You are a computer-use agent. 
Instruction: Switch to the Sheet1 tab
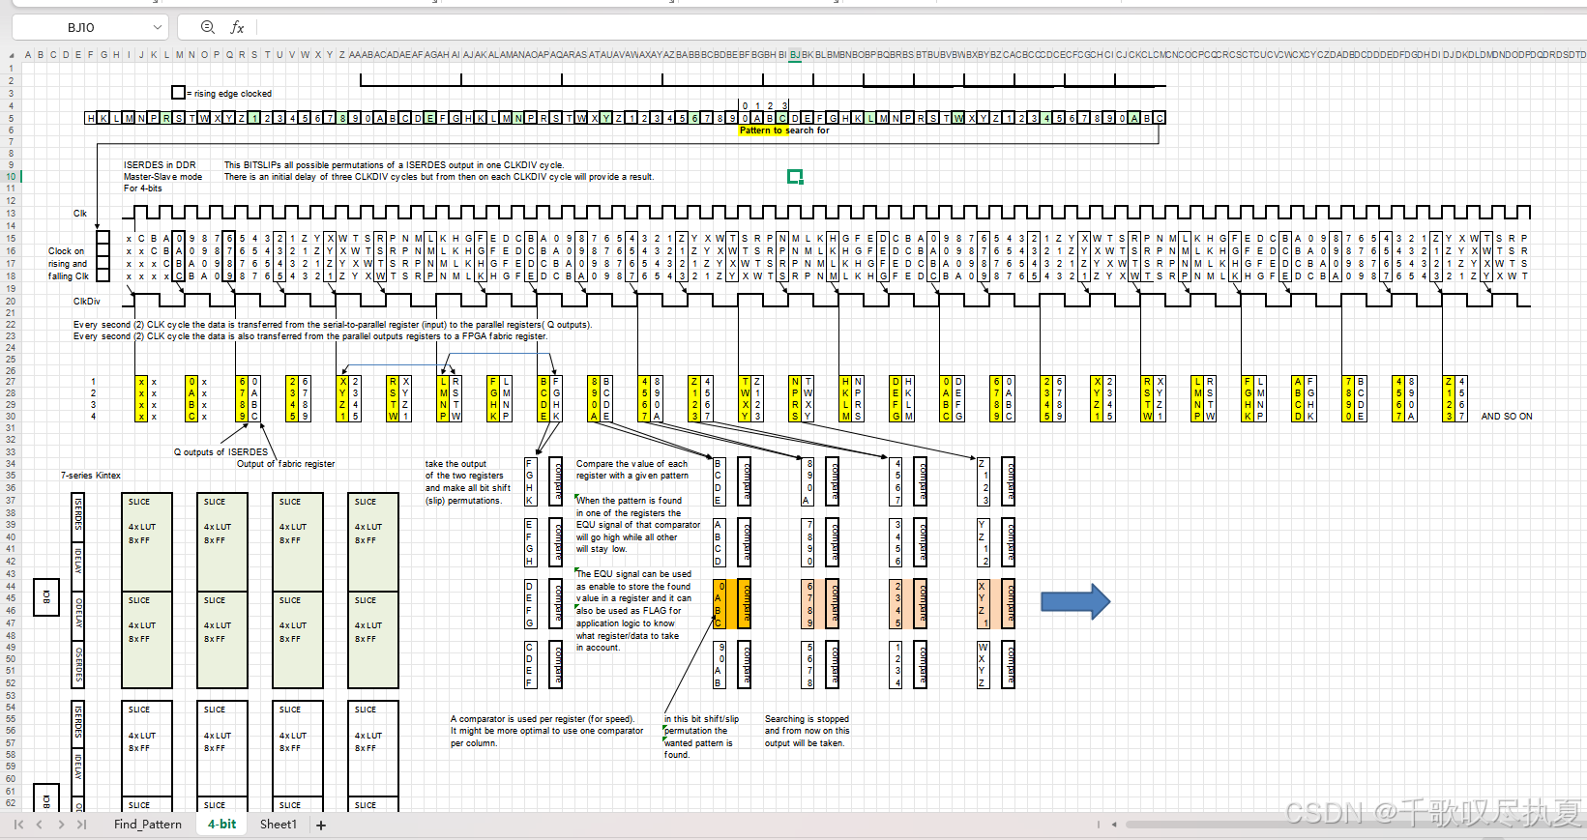tap(279, 825)
